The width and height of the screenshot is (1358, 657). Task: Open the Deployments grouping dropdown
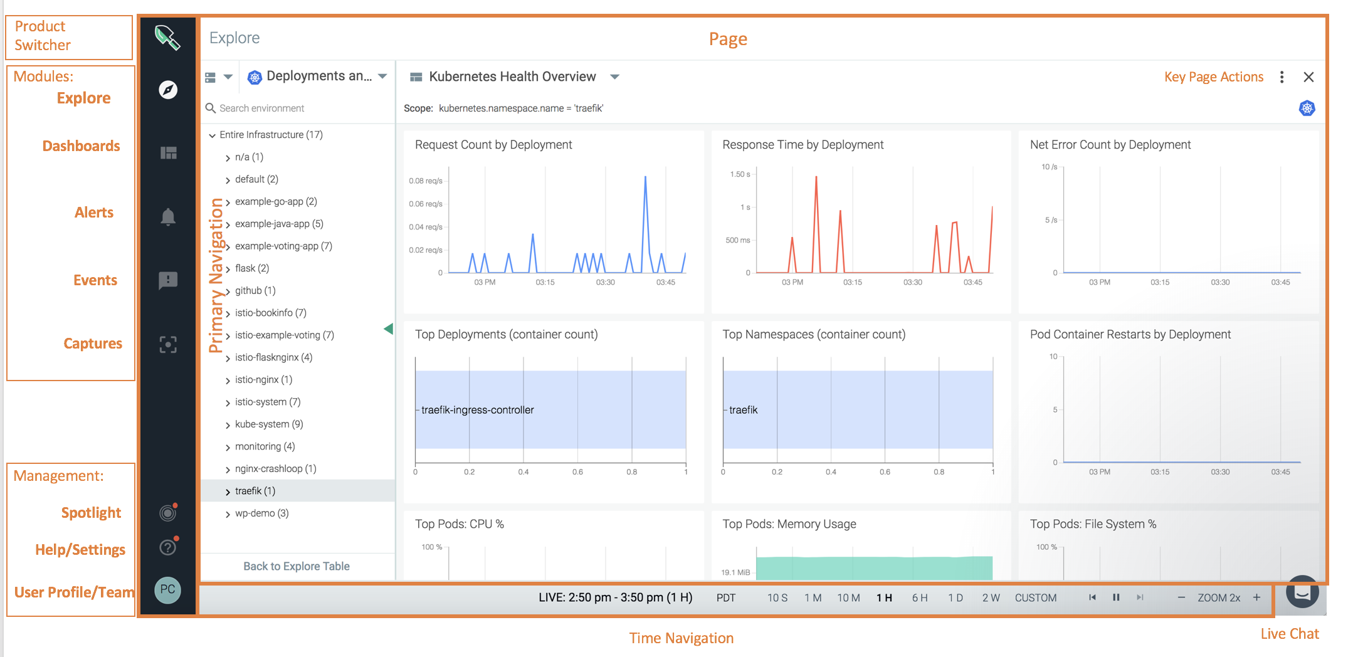pyautogui.click(x=317, y=76)
